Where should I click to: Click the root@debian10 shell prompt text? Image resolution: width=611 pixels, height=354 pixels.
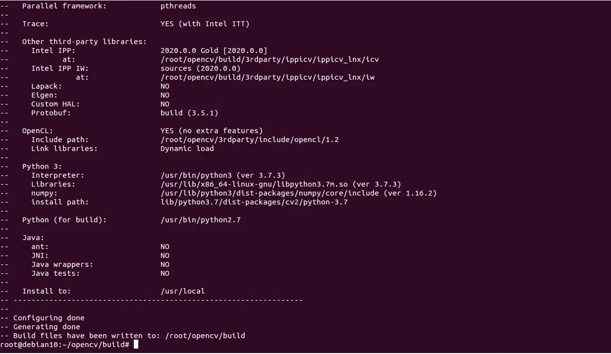point(65,344)
